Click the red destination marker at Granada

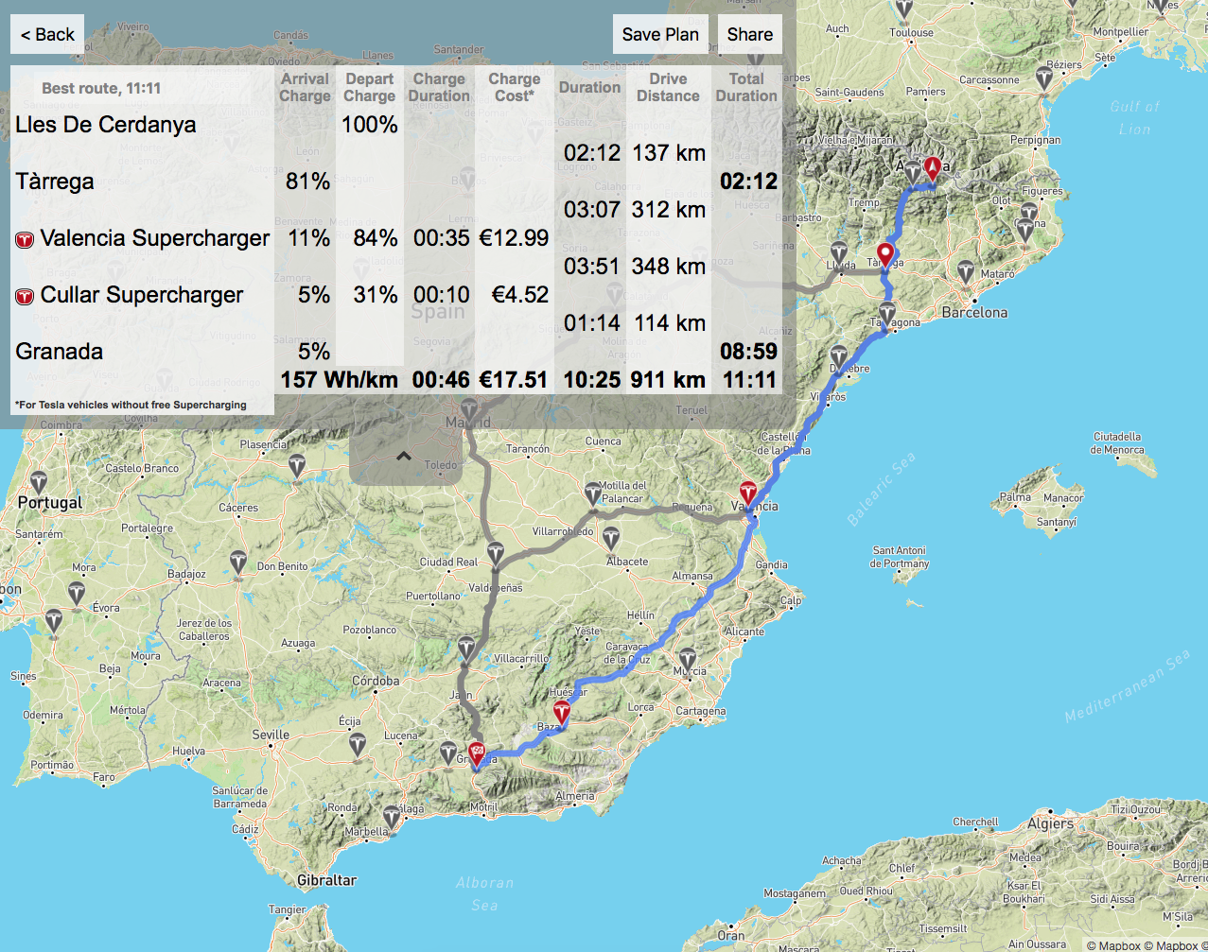click(477, 753)
